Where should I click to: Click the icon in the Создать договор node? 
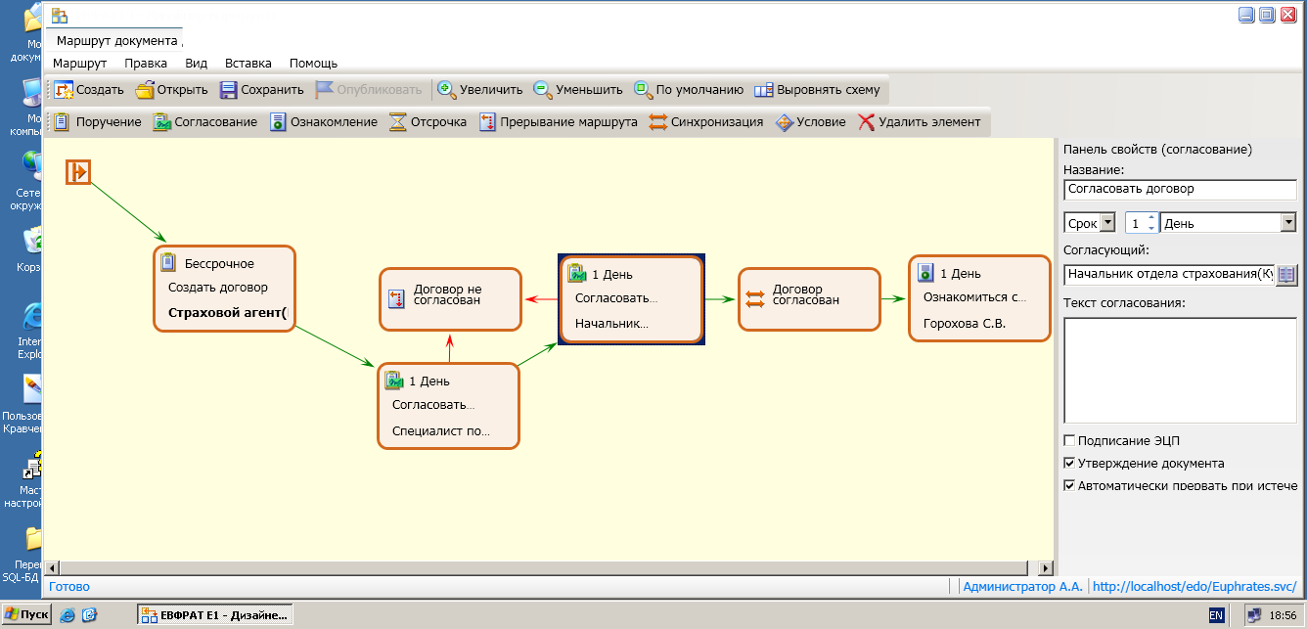point(167,262)
